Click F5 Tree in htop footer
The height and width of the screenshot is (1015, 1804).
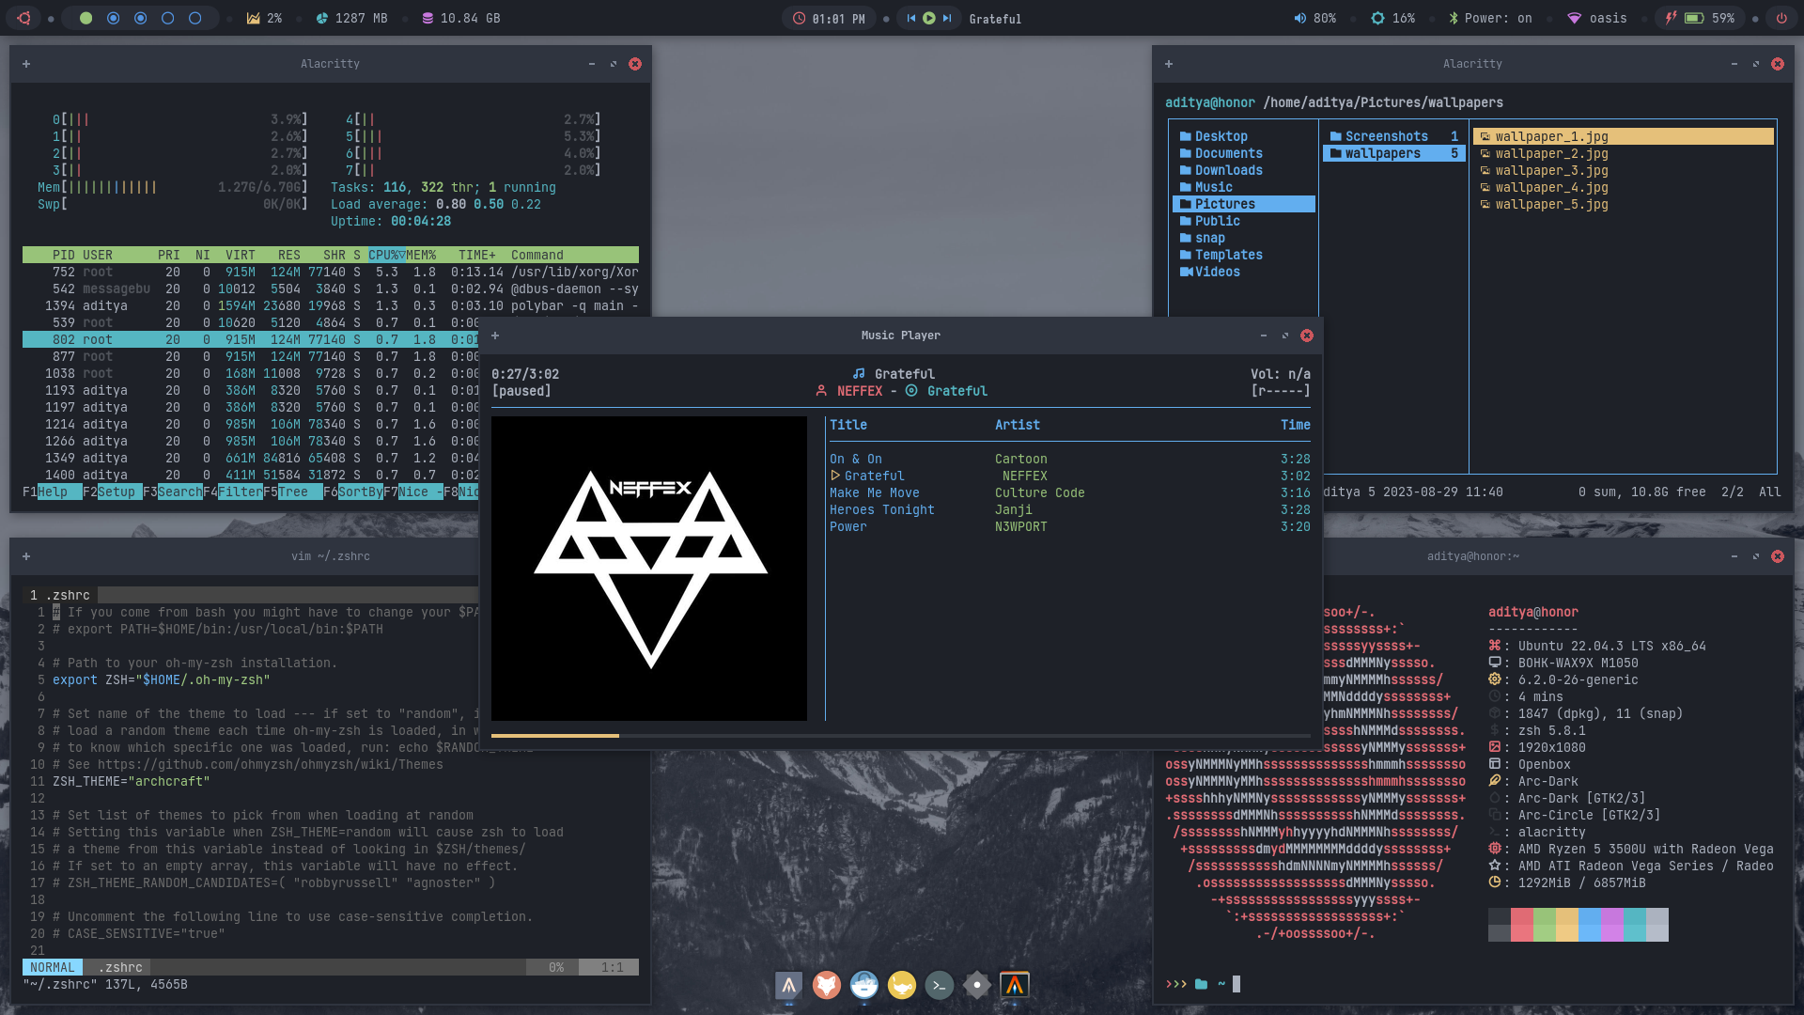coord(292,492)
